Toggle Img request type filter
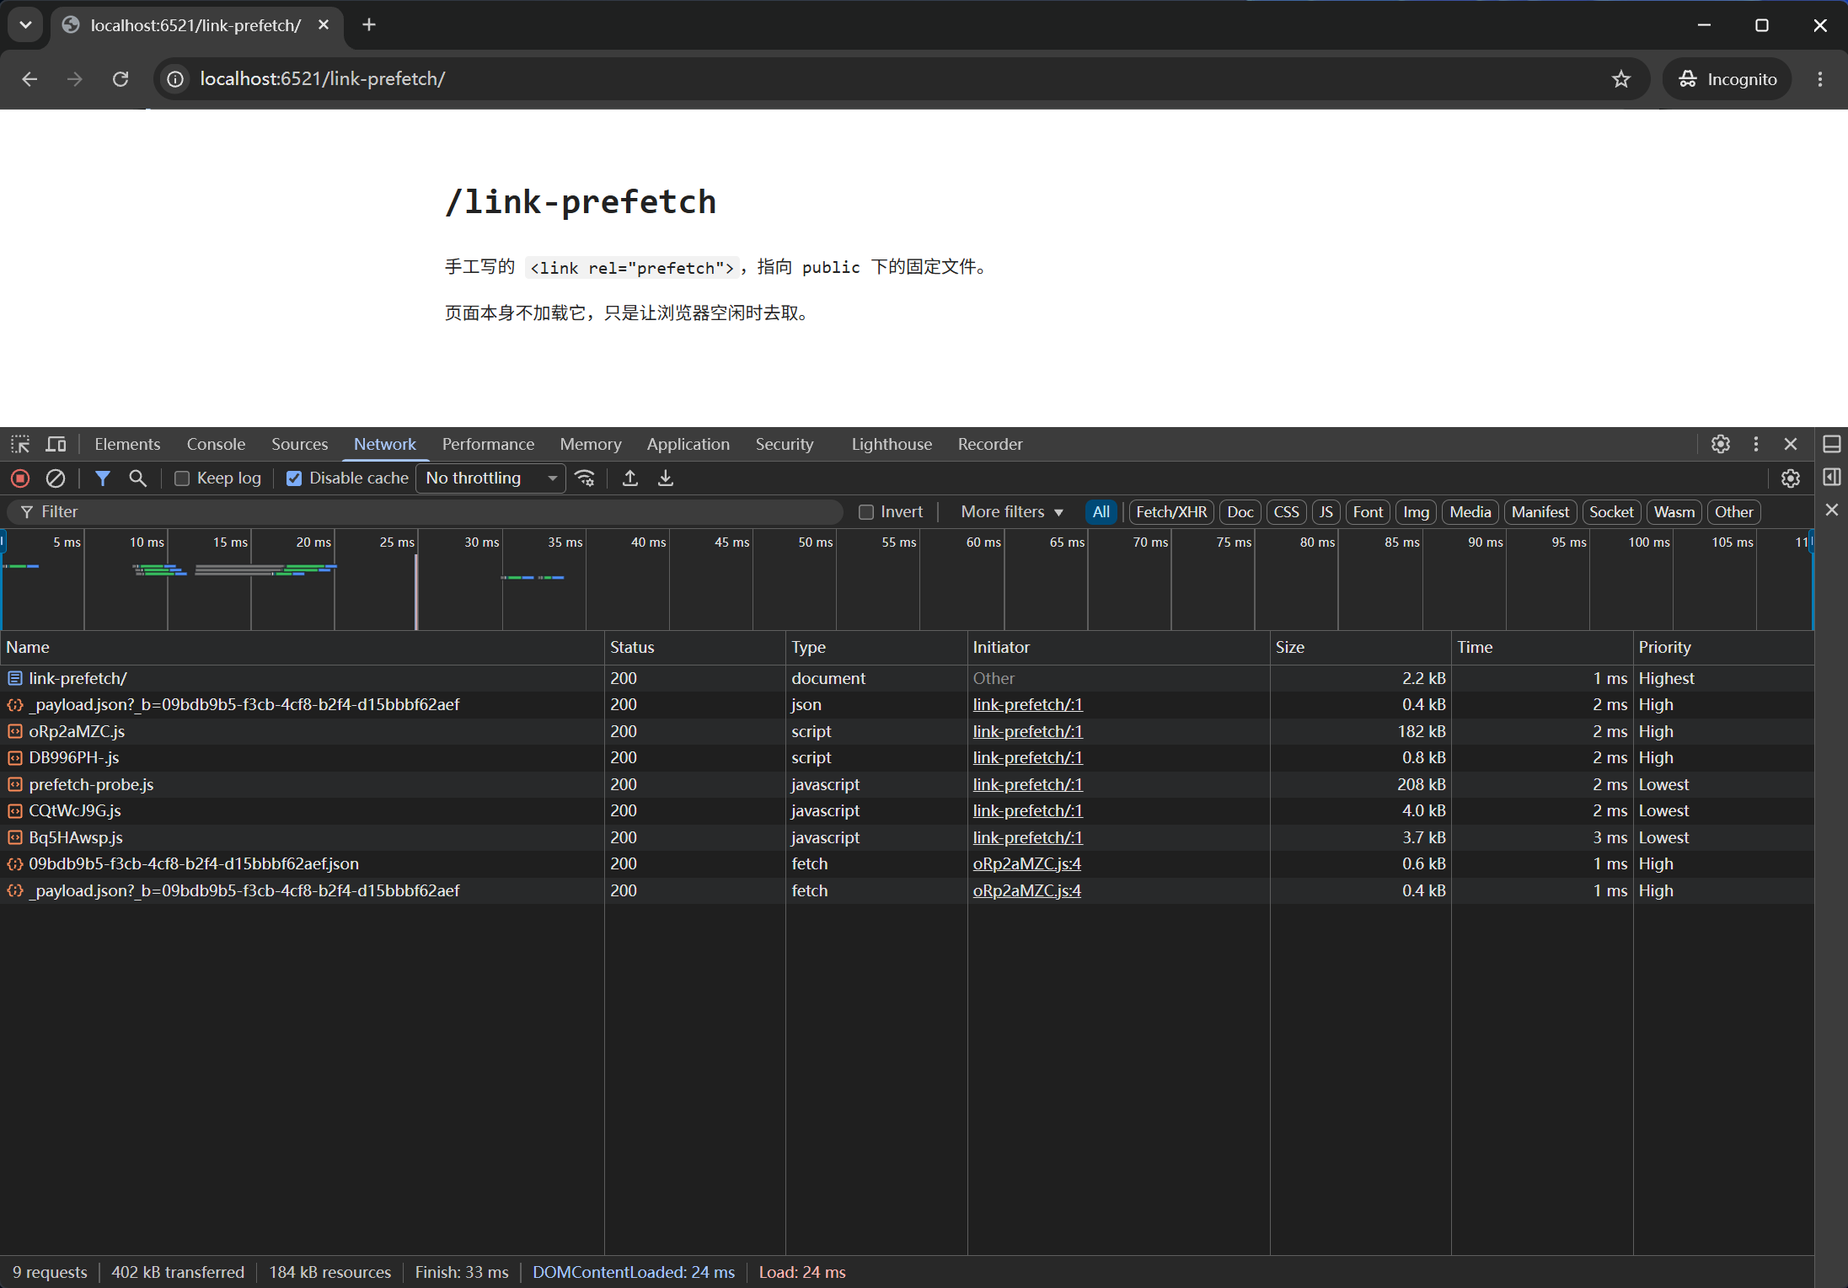 point(1416,512)
